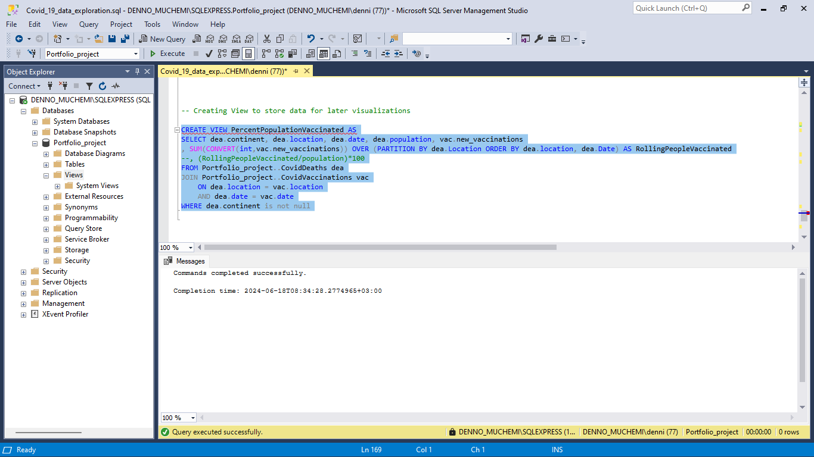814x457 pixels.
Task: Parse the query with the checkmark icon
Action: tap(209, 54)
